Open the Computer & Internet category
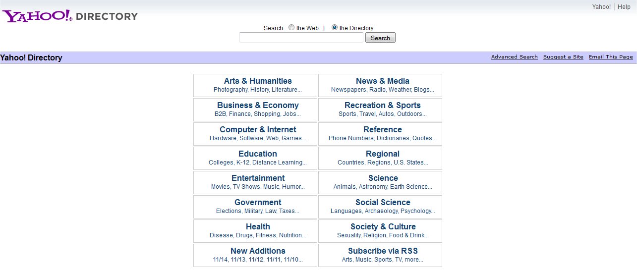The width and height of the screenshot is (637, 271). coord(258,130)
